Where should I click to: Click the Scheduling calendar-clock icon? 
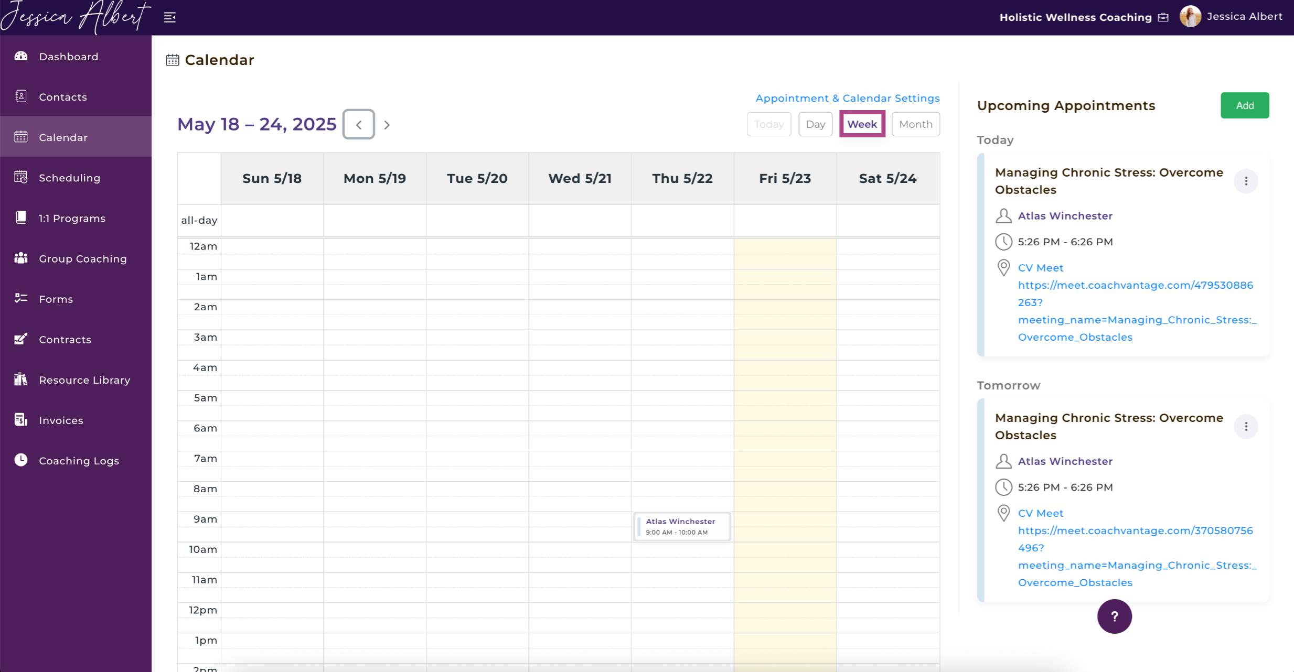(x=21, y=177)
